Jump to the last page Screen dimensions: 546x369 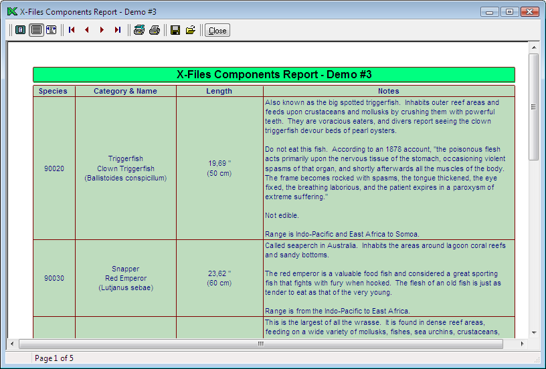[117, 30]
